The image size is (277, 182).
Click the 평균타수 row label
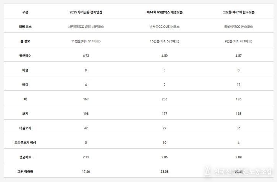tap(25, 55)
